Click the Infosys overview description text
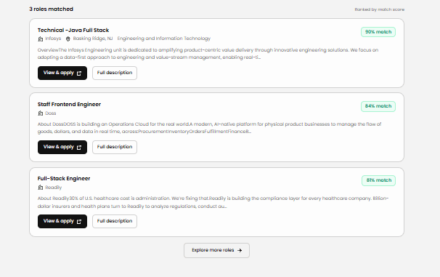The width and height of the screenshot is (440, 277). 208,54
